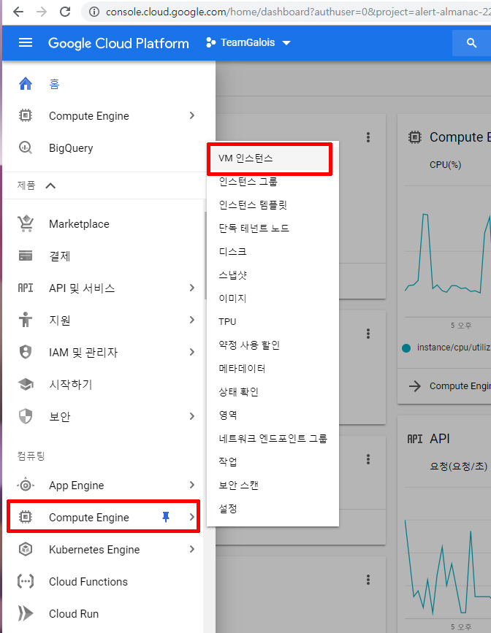Open 결제 billing from the sidebar

[60, 256]
